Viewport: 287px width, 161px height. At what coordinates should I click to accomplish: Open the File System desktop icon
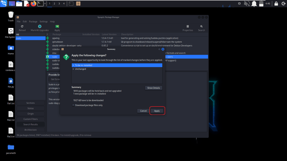(x=10, y=33)
